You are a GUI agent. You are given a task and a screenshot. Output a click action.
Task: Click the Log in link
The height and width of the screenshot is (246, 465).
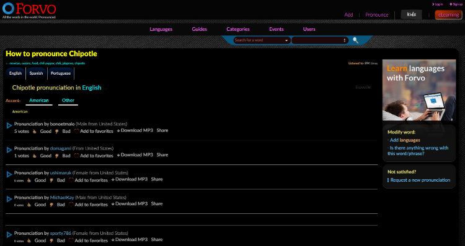[x=438, y=4]
